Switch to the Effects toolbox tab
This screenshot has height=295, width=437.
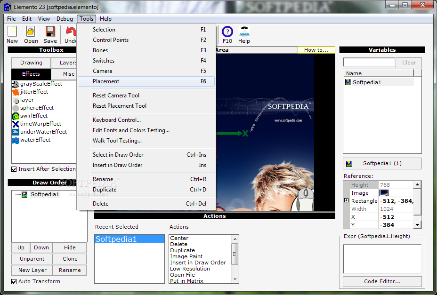point(31,74)
